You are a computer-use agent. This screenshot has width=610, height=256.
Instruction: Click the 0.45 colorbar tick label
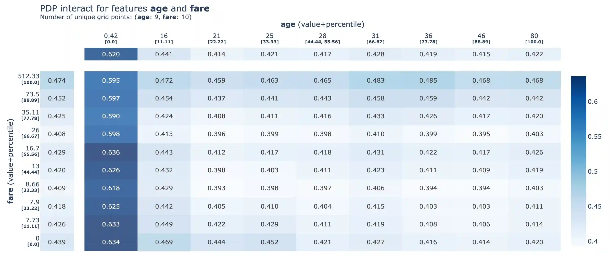pyautogui.click(x=594, y=206)
